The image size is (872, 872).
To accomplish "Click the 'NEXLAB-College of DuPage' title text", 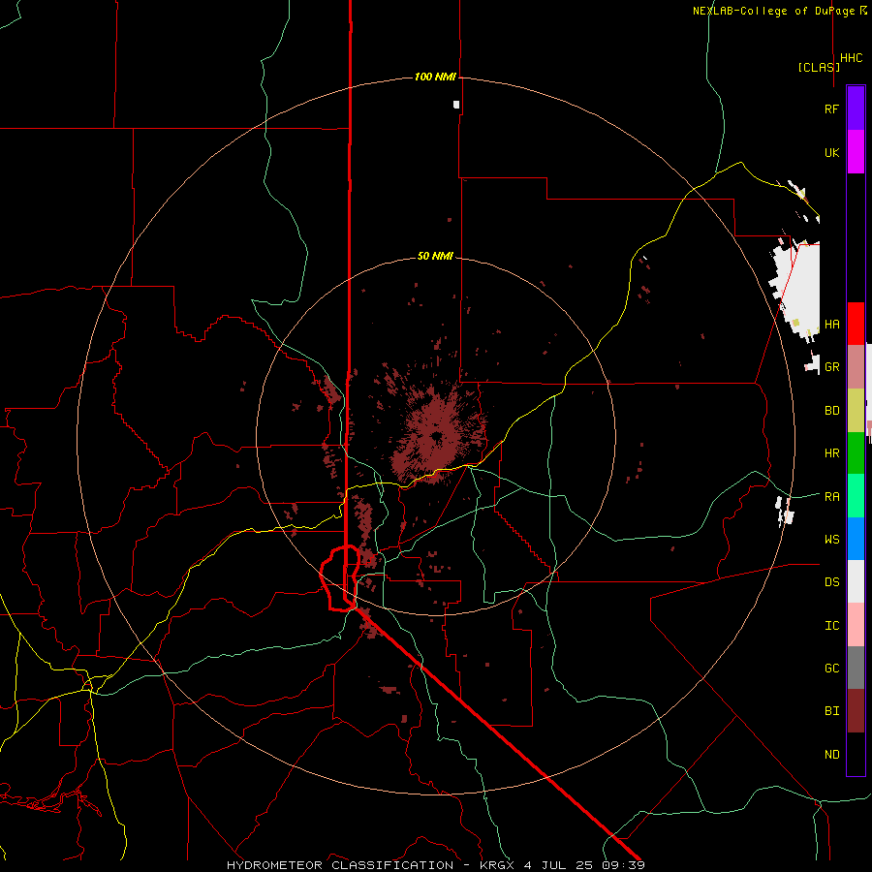I will (x=775, y=11).
